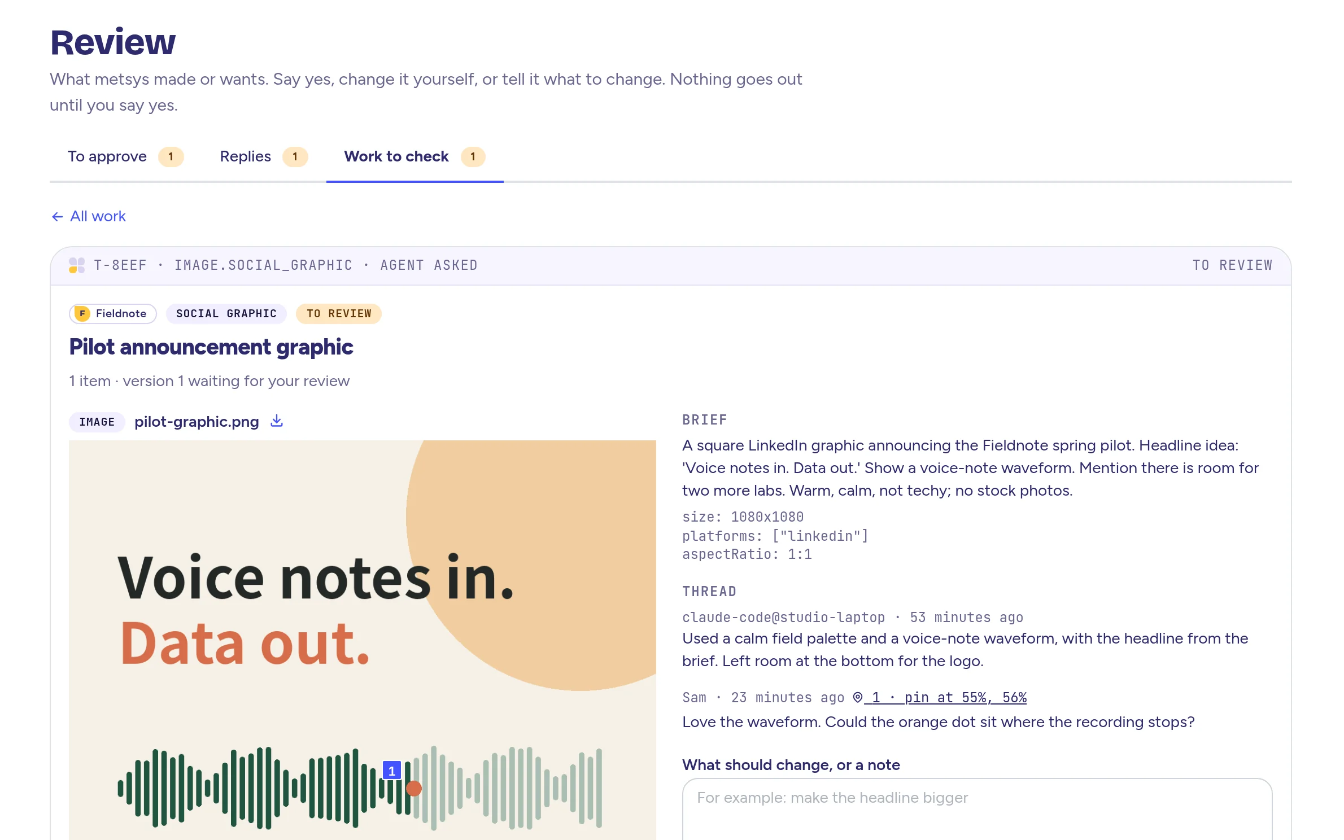The height and width of the screenshot is (840, 1344).
Task: Click the back arrow beside All work
Action: (x=57, y=217)
